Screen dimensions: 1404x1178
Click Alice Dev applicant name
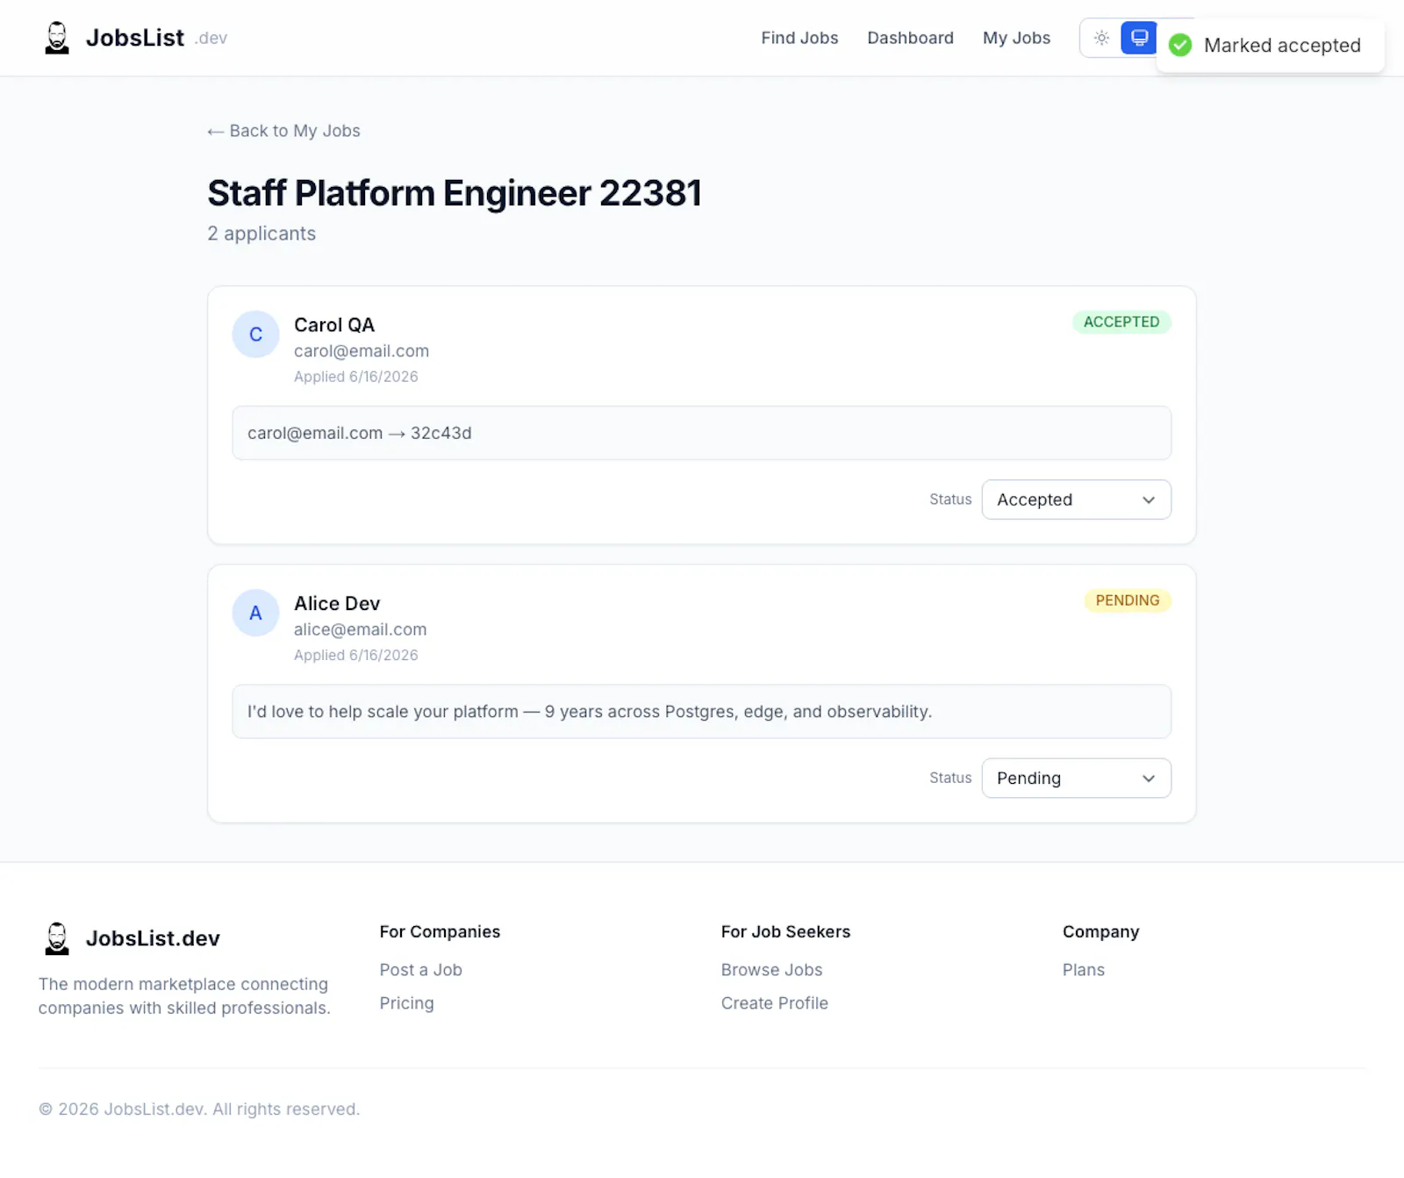(337, 604)
